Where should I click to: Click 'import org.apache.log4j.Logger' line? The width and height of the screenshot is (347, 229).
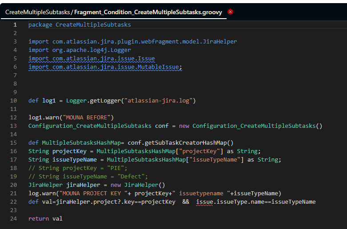pos(80,50)
